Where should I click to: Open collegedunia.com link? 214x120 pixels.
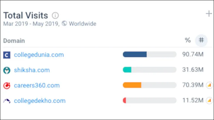pos(39,55)
